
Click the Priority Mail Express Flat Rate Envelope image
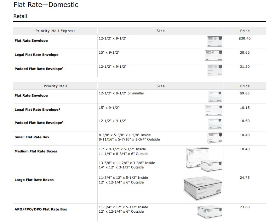point(214,41)
